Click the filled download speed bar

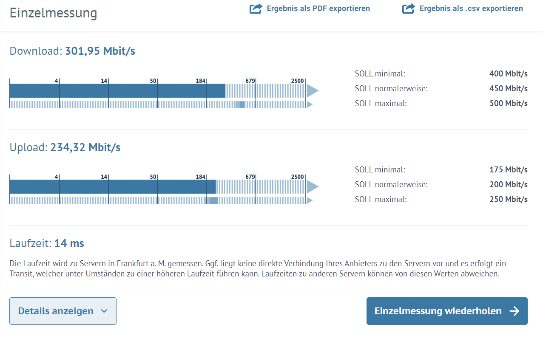pyautogui.click(x=117, y=90)
